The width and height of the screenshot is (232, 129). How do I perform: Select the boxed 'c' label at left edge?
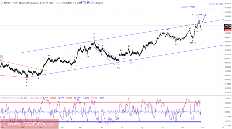coord(1,59)
